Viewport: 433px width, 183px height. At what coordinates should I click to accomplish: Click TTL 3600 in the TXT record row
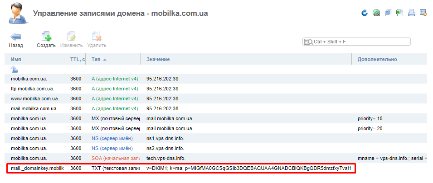(x=76, y=168)
